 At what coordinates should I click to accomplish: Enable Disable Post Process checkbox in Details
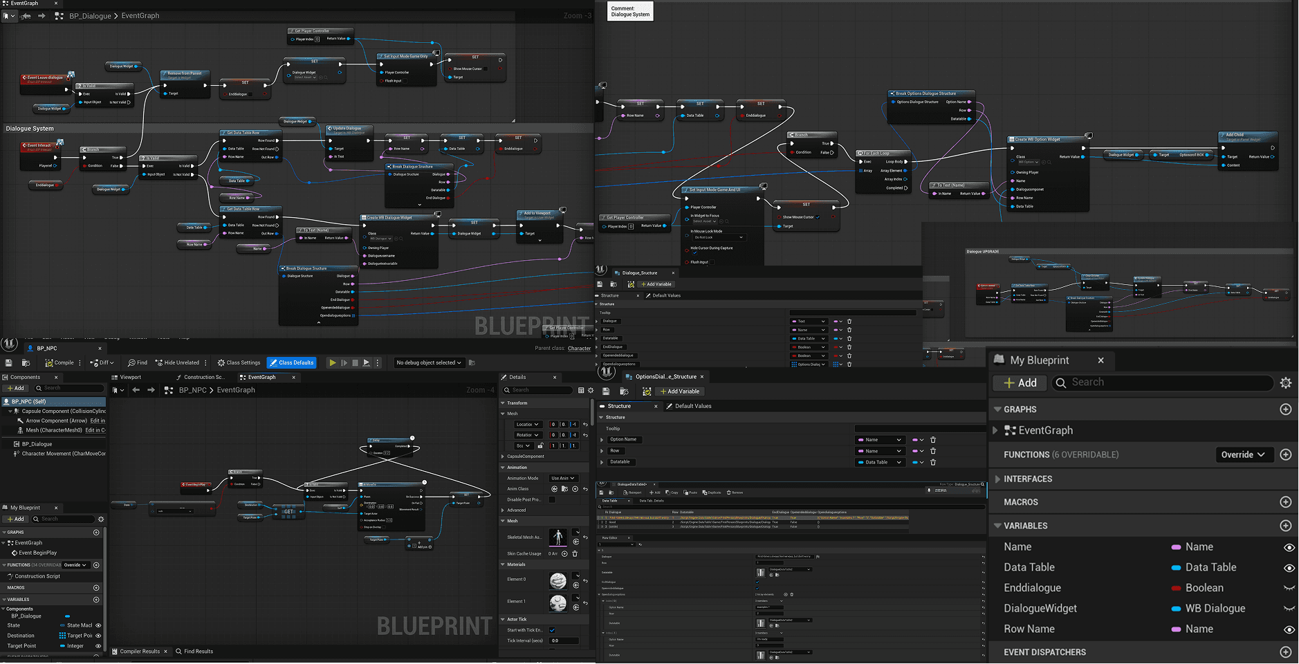(x=552, y=499)
